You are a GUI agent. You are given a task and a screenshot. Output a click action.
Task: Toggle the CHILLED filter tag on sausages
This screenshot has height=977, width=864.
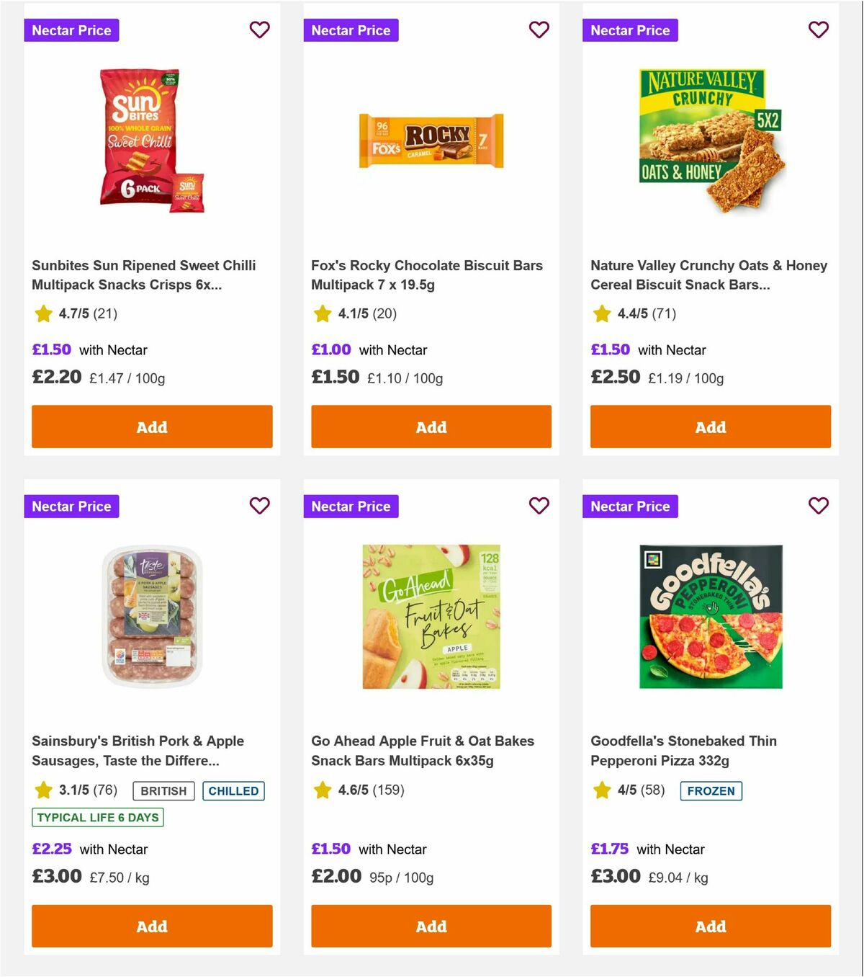pos(233,790)
